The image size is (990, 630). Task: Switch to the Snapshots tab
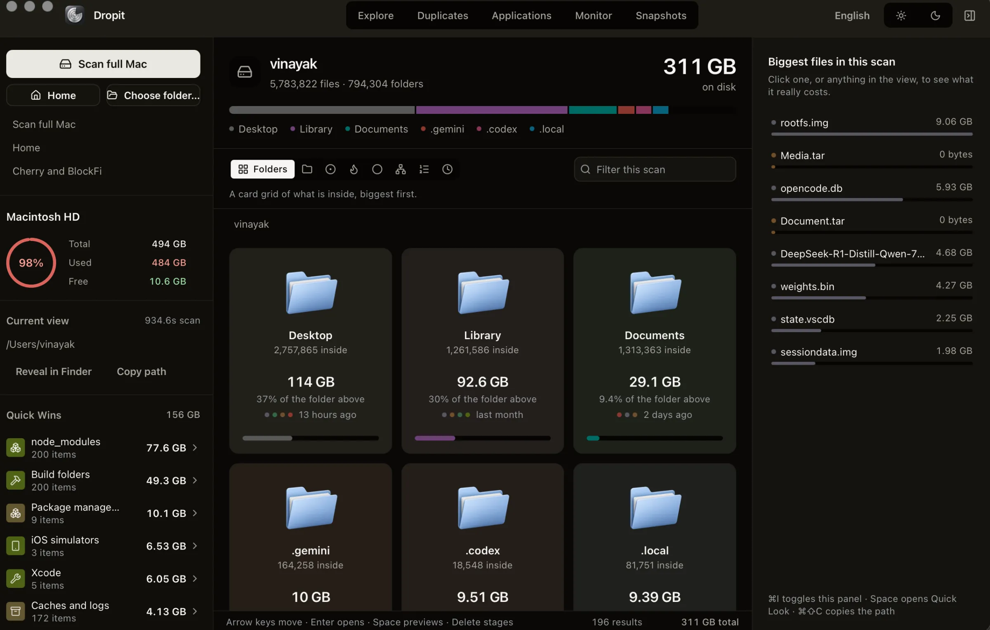coord(661,16)
